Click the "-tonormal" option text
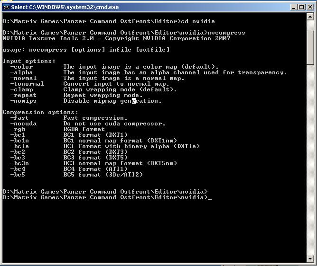Image resolution: width=317 pixels, height=266 pixels. [x=27, y=84]
